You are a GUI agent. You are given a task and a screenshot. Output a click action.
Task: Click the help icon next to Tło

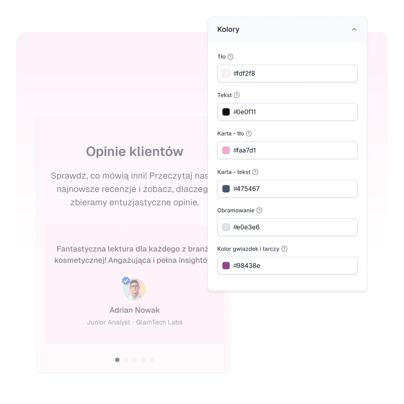pyautogui.click(x=230, y=57)
